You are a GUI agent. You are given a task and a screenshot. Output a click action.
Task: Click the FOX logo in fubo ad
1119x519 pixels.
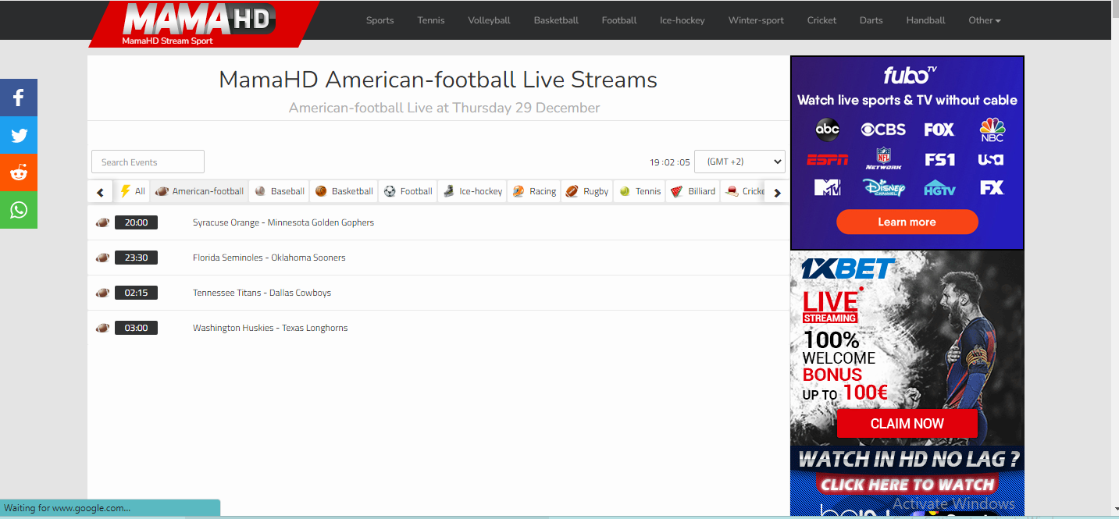[939, 130]
